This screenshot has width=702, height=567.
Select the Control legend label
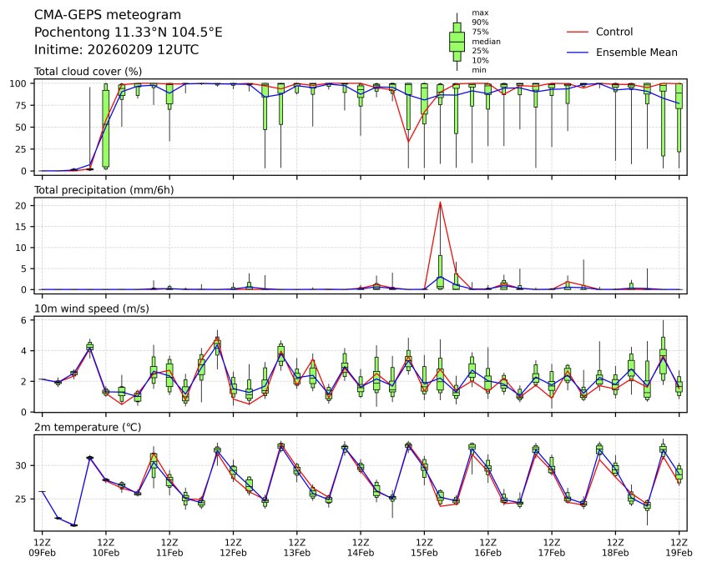(614, 33)
